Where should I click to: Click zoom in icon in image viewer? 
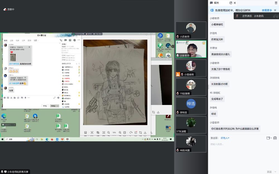(x=120, y=133)
